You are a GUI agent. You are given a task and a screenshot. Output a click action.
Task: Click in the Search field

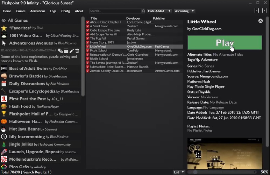point(115,11)
